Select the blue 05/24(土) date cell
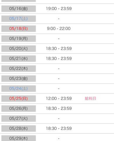 [18, 88]
